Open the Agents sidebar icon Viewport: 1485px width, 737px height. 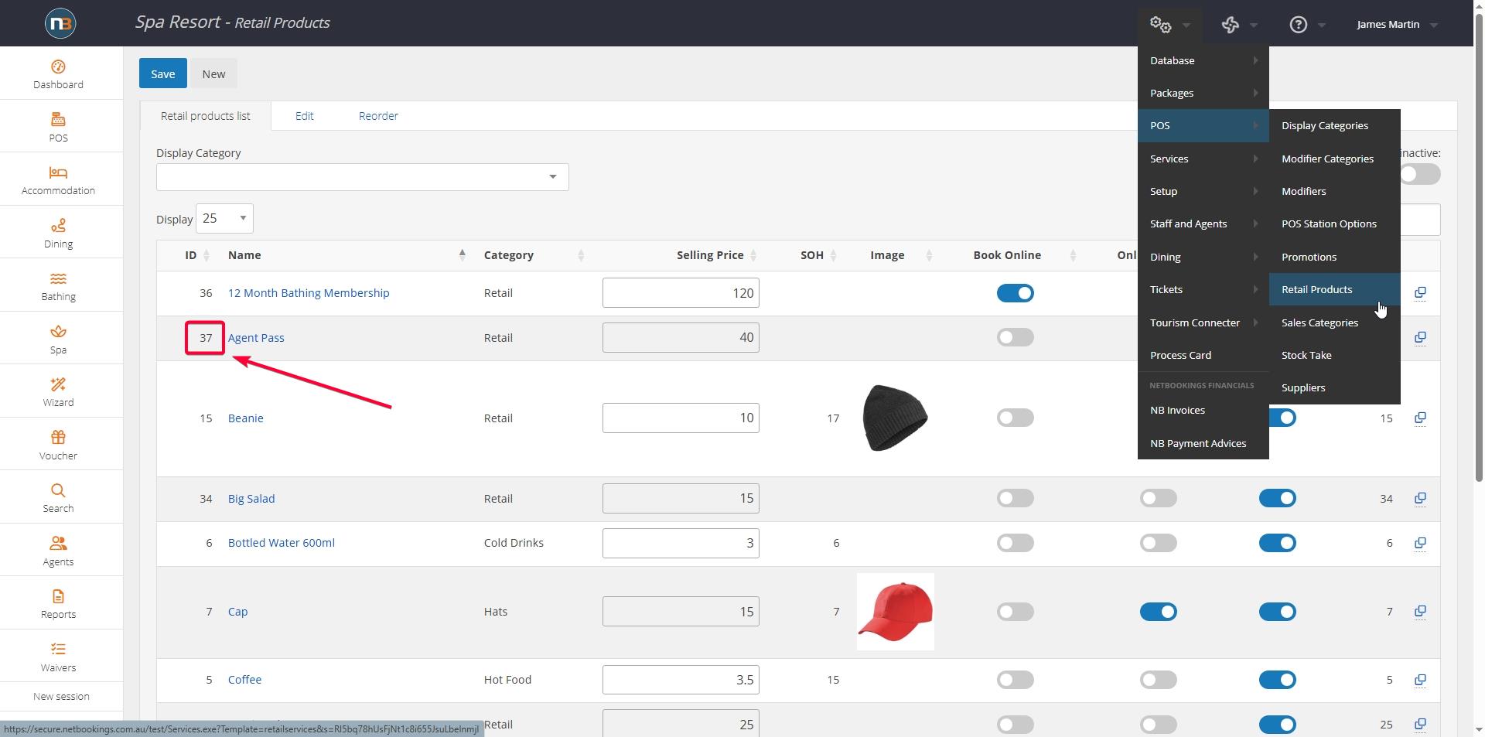coord(58,551)
